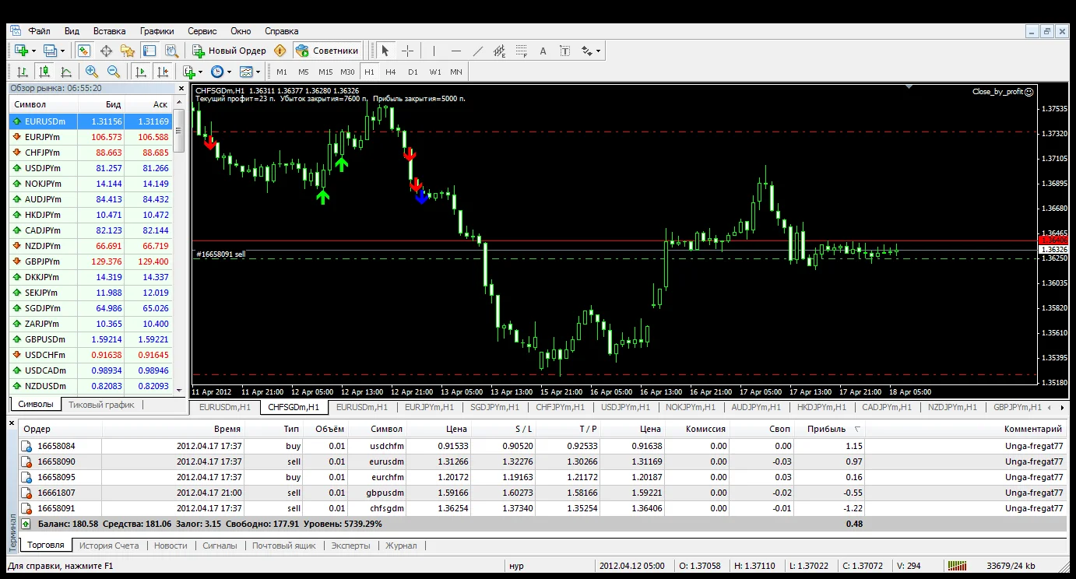Select GBPJPYm row in Market Watch
The width and height of the screenshot is (1076, 579).
pos(42,261)
